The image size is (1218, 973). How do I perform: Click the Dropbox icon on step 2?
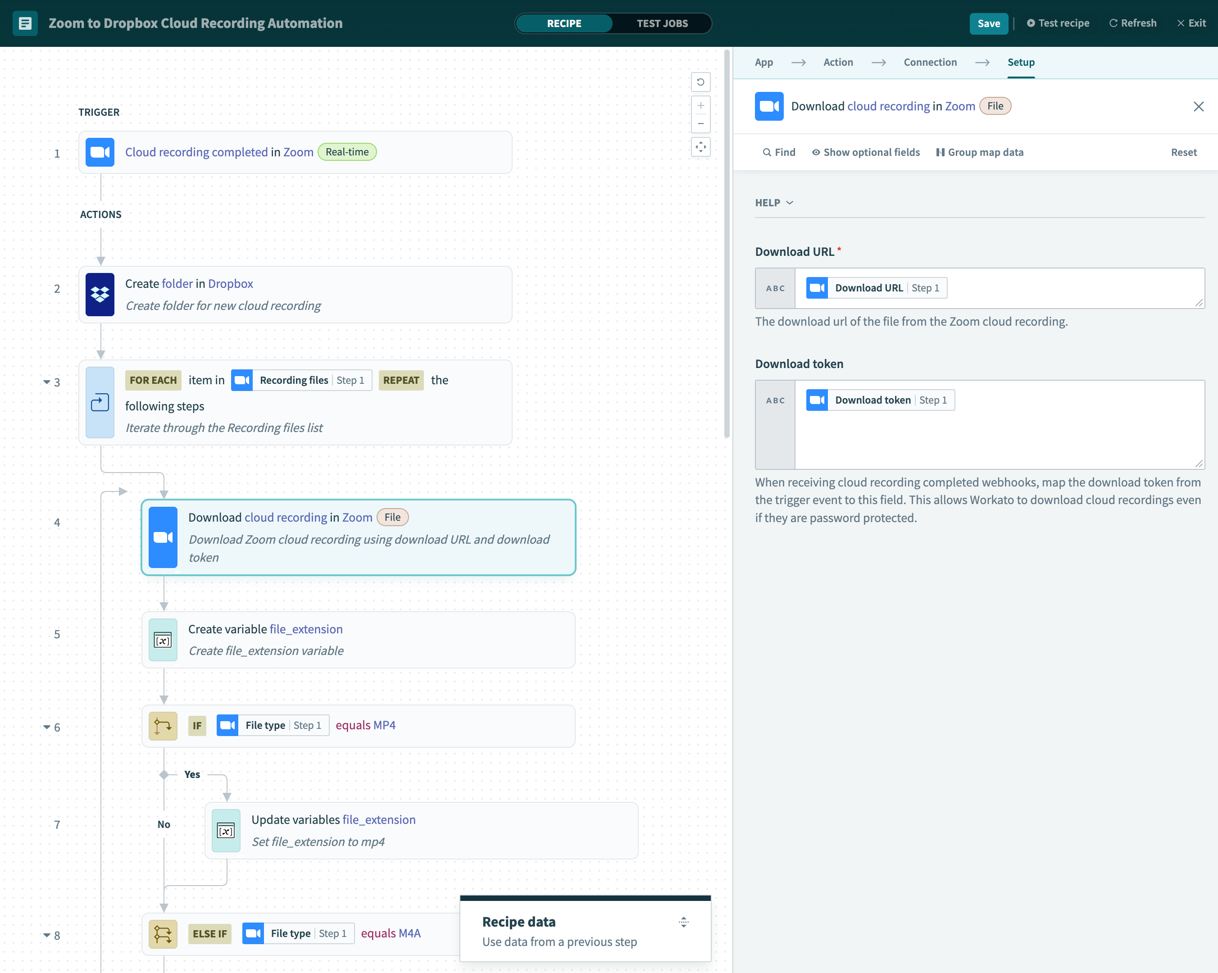[100, 295]
